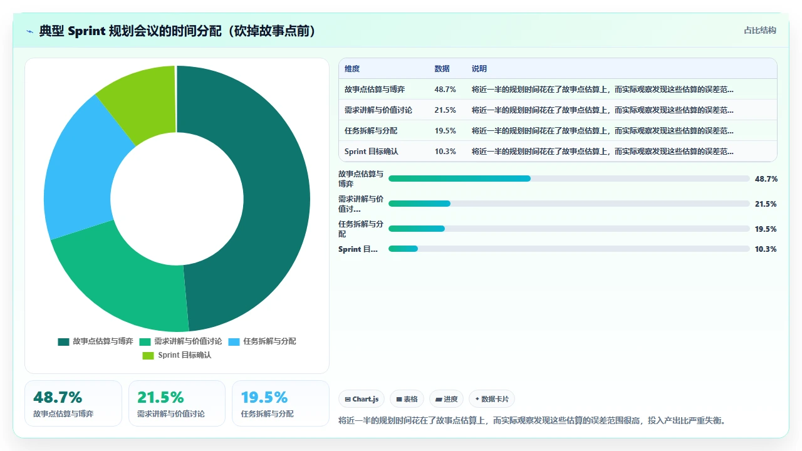Click the 占比结构 label in header
The image size is (802, 451).
click(760, 30)
